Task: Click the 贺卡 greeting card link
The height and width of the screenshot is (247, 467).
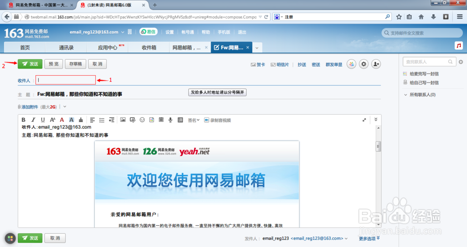Action: click(x=258, y=64)
